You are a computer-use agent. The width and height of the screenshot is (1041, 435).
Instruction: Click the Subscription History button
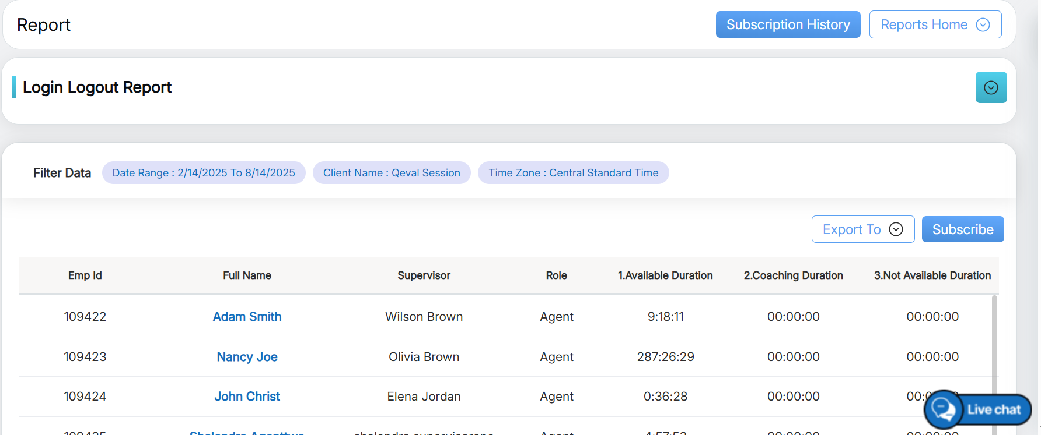click(788, 24)
